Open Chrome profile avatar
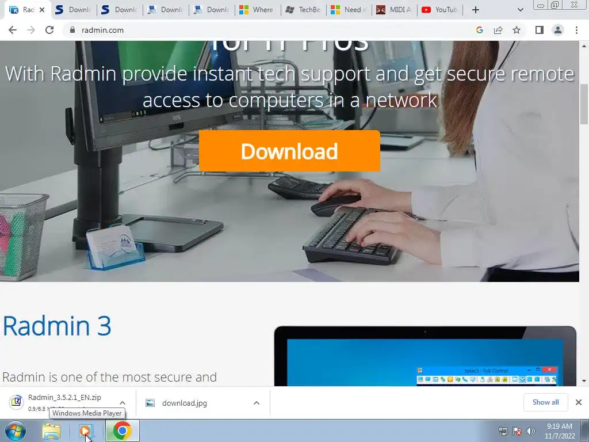The width and height of the screenshot is (589, 442). tap(558, 30)
